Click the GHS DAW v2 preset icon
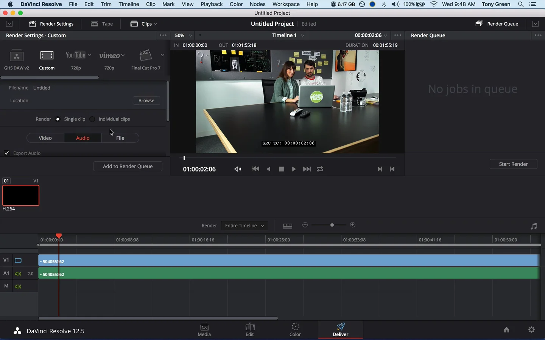545x340 pixels. [x=16, y=56]
